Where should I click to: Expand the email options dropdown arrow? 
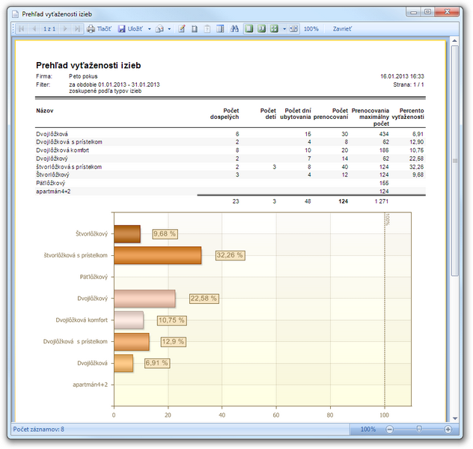169,29
